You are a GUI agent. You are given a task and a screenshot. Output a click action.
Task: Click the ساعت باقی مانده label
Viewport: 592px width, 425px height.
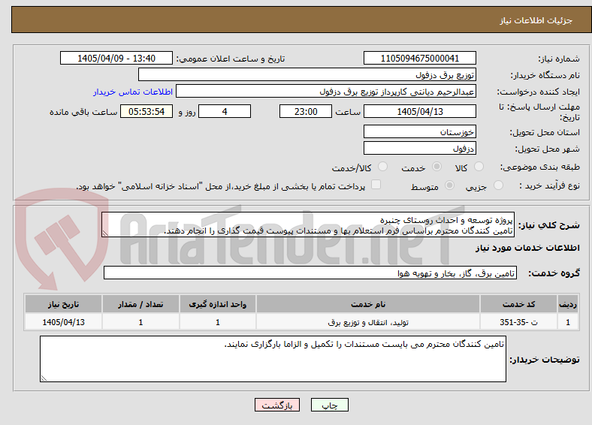click(83, 112)
